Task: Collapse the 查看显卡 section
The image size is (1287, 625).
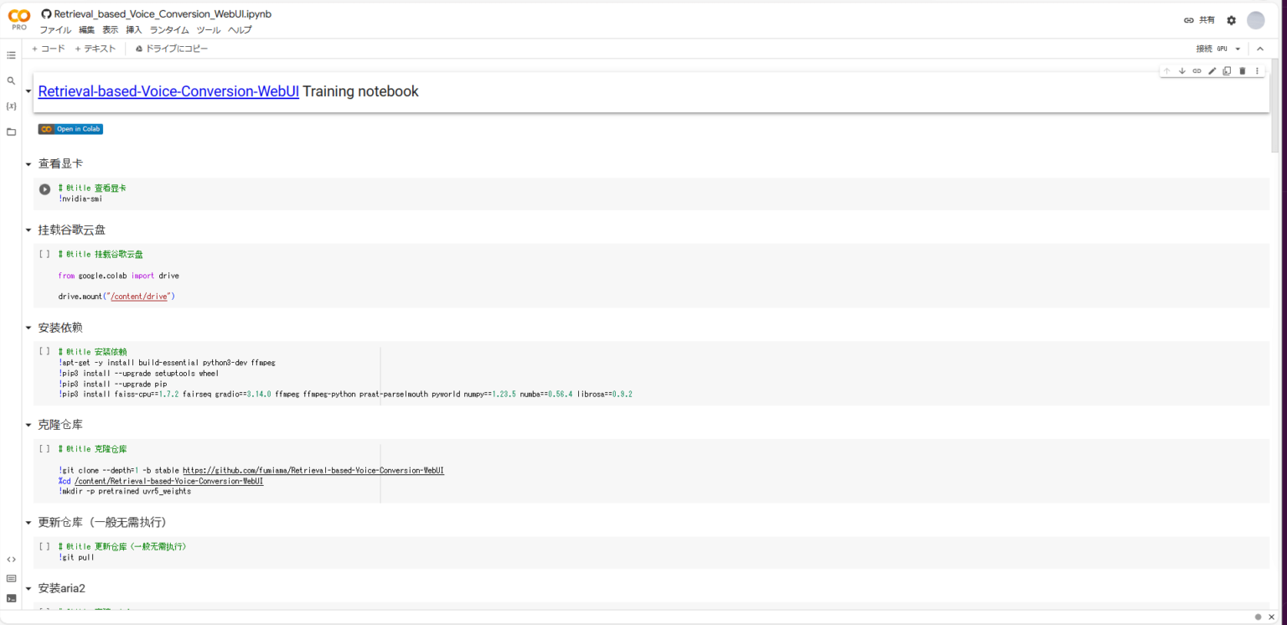Action: (x=28, y=164)
